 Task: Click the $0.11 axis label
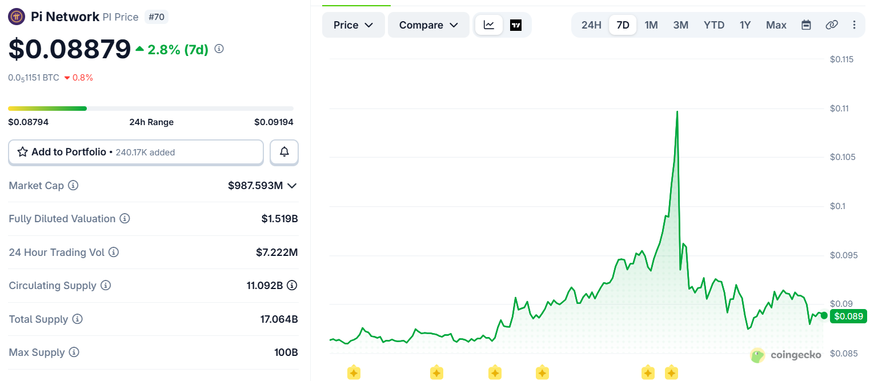839,108
